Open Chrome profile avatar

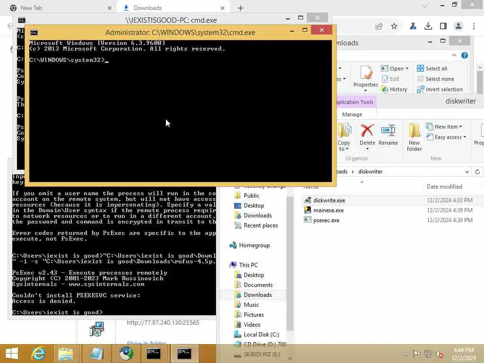click(458, 26)
